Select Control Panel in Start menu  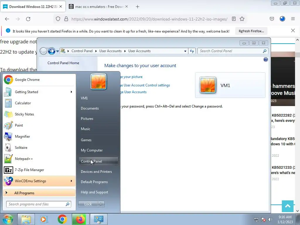coord(98,161)
